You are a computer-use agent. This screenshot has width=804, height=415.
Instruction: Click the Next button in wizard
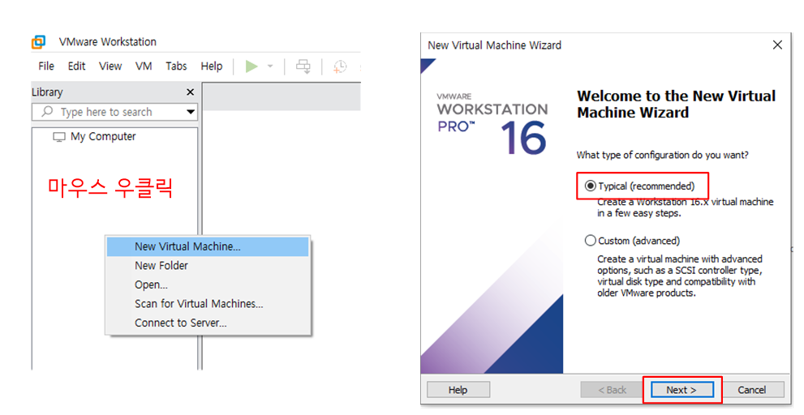(x=681, y=390)
